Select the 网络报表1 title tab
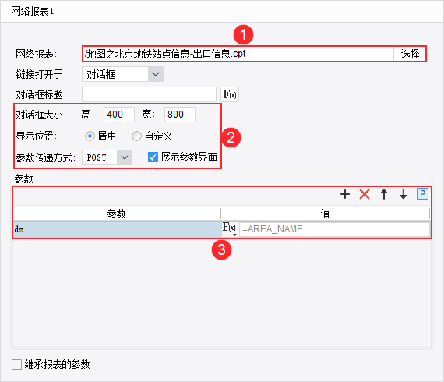This screenshot has width=444, height=382. (32, 12)
